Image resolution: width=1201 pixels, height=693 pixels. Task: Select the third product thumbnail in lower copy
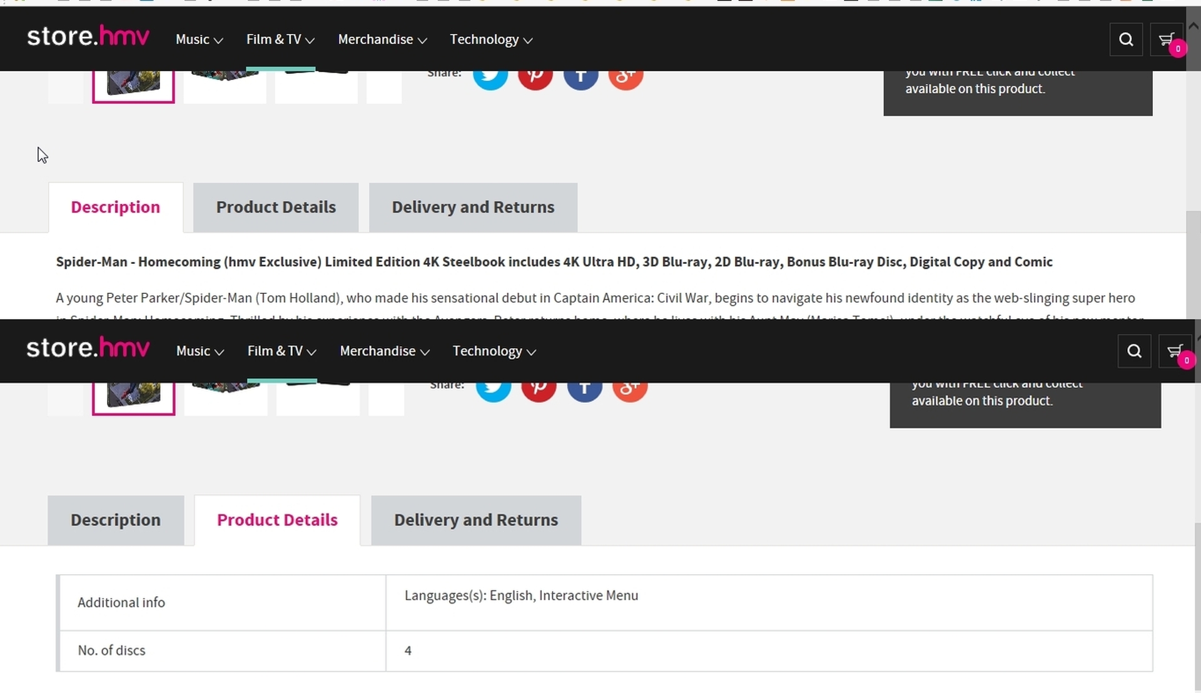pyautogui.click(x=318, y=398)
